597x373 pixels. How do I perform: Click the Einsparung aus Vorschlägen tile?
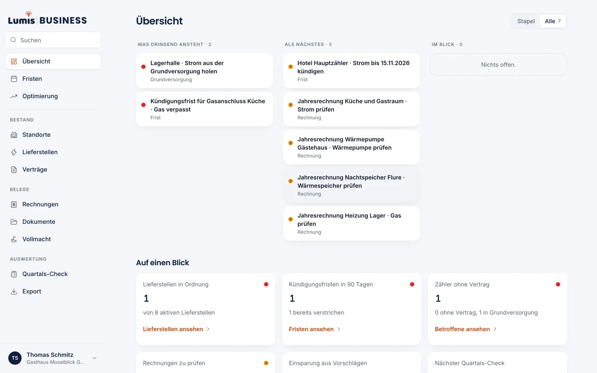click(x=352, y=363)
